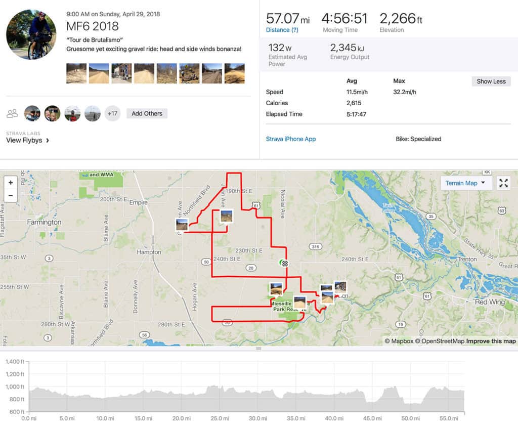This screenshot has width=518, height=429.
Task: Enter fullscreen map view
Action: 503,183
